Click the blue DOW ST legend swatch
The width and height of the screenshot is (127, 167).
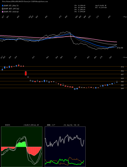click(x=3, y=6)
